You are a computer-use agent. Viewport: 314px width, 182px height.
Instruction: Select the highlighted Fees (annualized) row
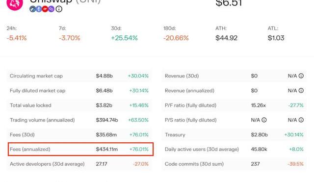coord(80,149)
